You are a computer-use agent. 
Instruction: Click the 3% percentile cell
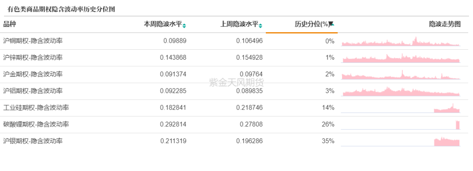tap(330, 91)
